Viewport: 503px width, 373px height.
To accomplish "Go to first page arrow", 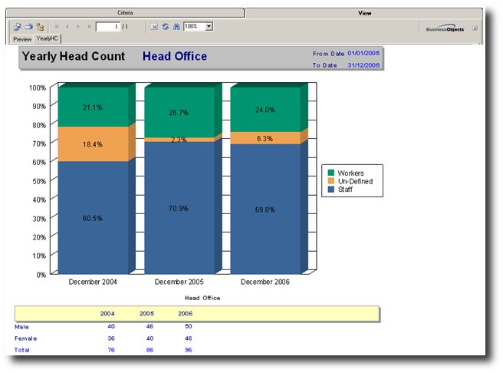I will [x=56, y=27].
